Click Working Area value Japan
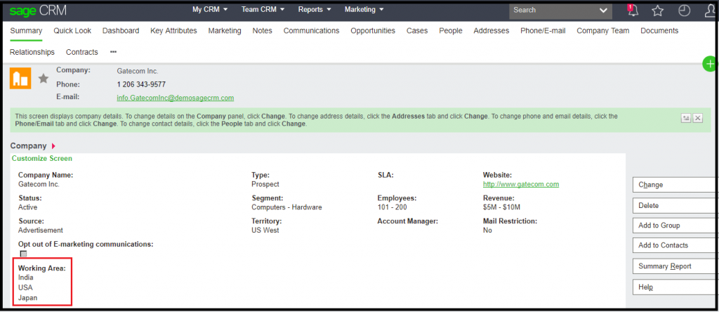 pyautogui.click(x=27, y=298)
